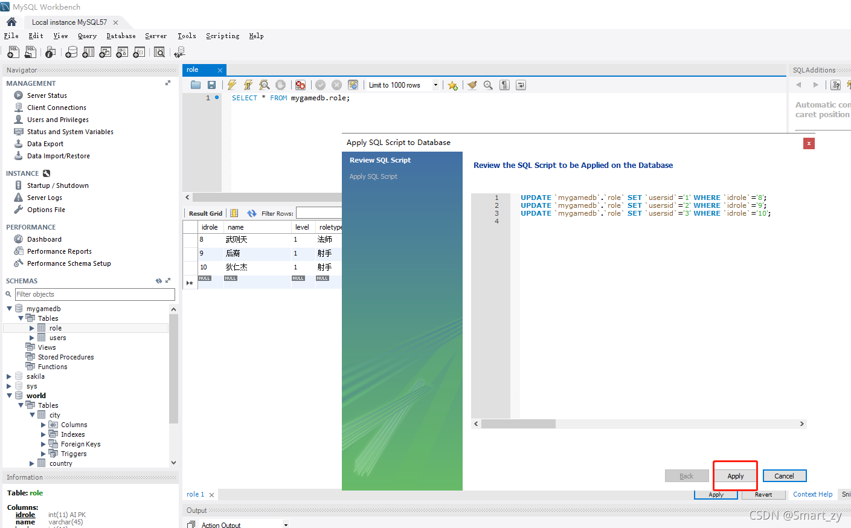Create a new stored procedure icon
This screenshot has width=851, height=528.
pos(122,53)
